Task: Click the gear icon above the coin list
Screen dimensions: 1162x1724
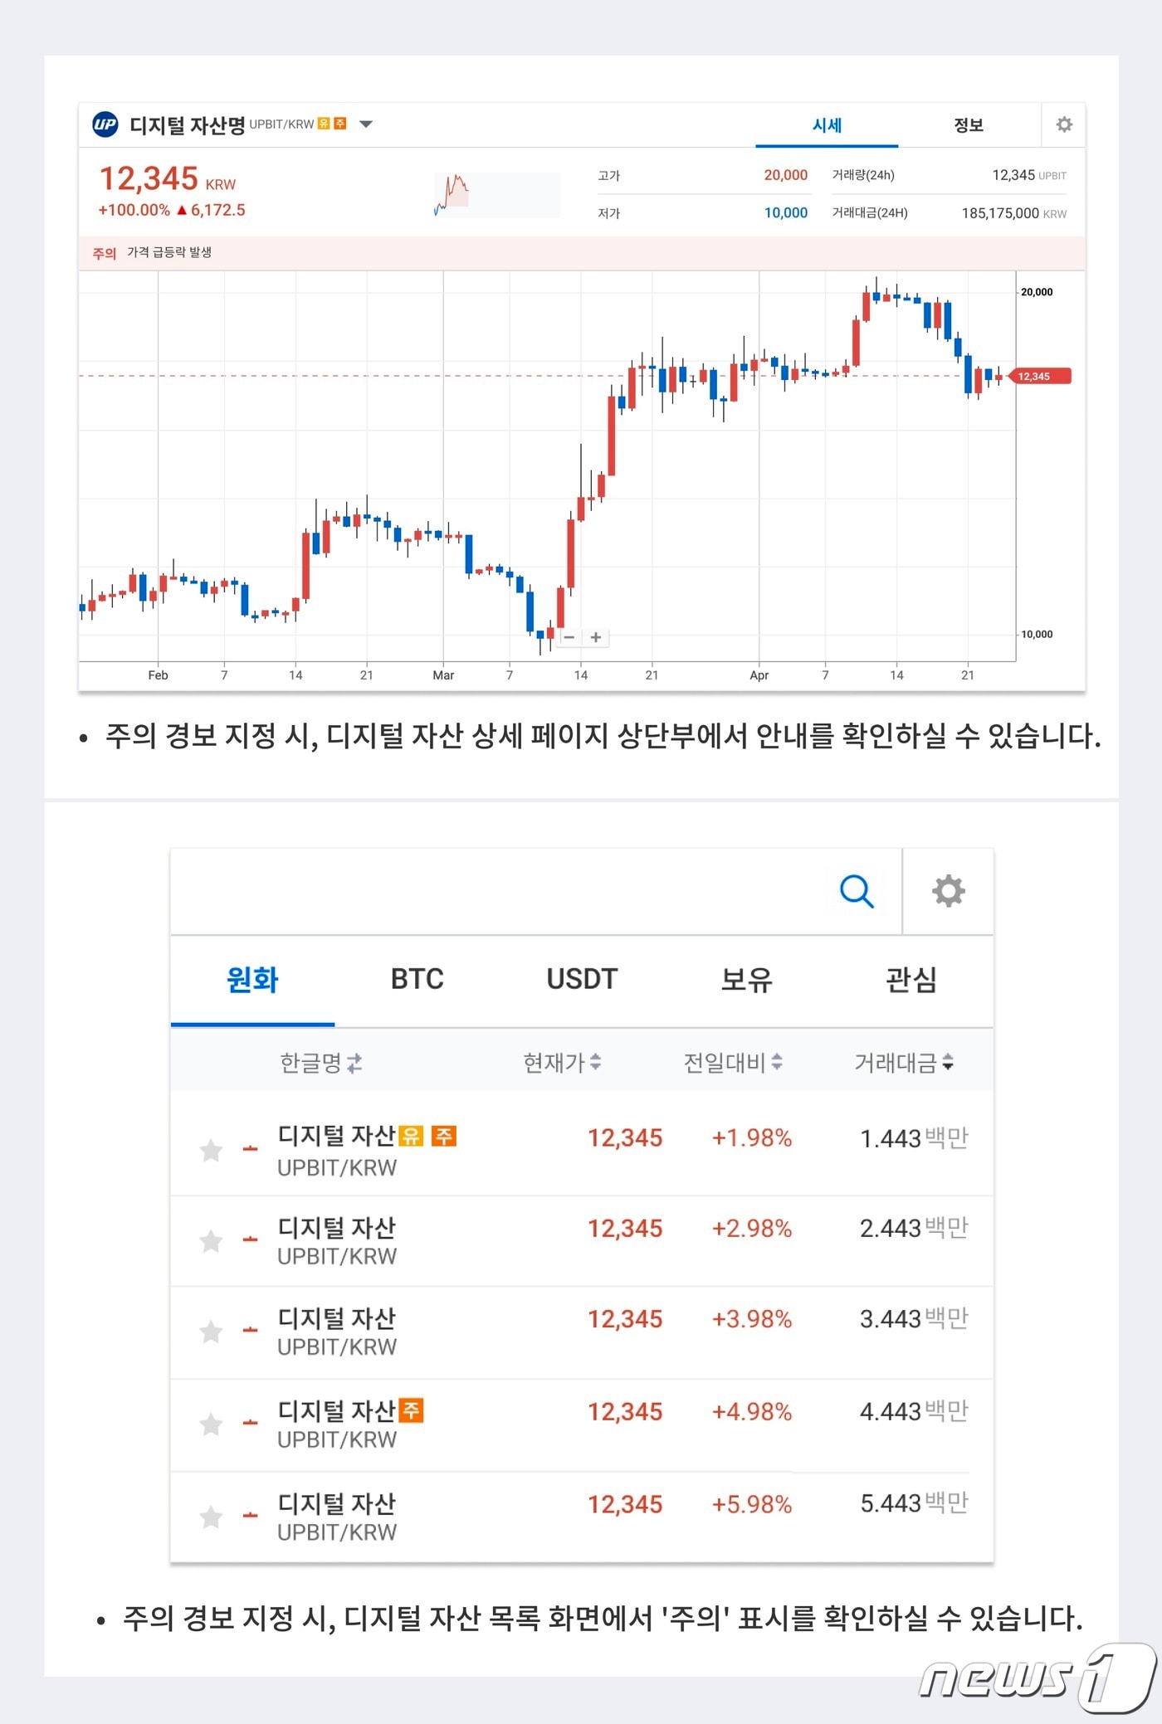Action: click(x=949, y=890)
